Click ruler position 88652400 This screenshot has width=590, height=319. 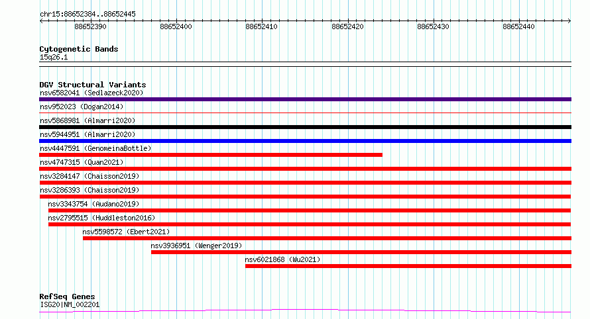coord(176,26)
